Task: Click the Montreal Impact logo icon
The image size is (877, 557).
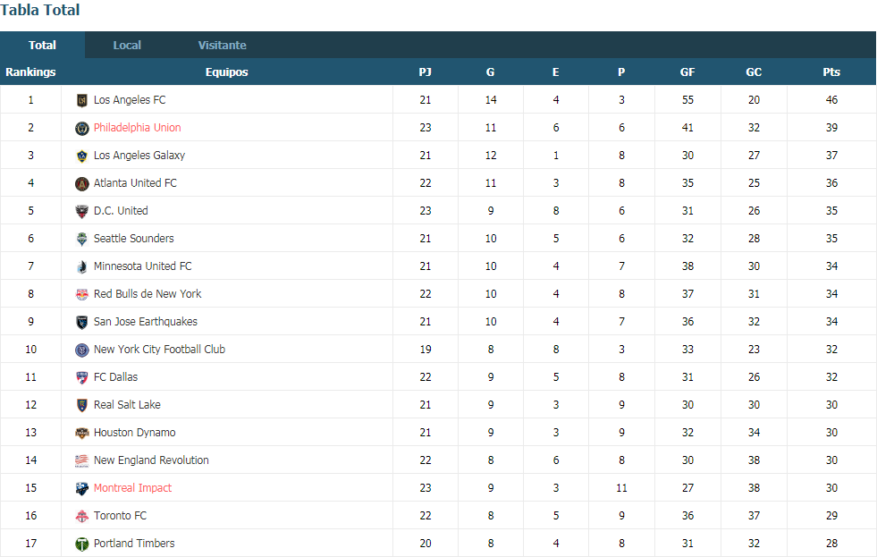Action: (x=81, y=489)
